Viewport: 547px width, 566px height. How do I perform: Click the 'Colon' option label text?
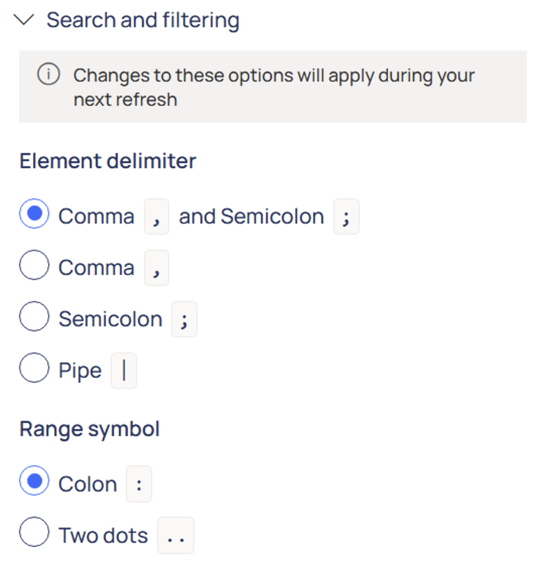tap(88, 484)
